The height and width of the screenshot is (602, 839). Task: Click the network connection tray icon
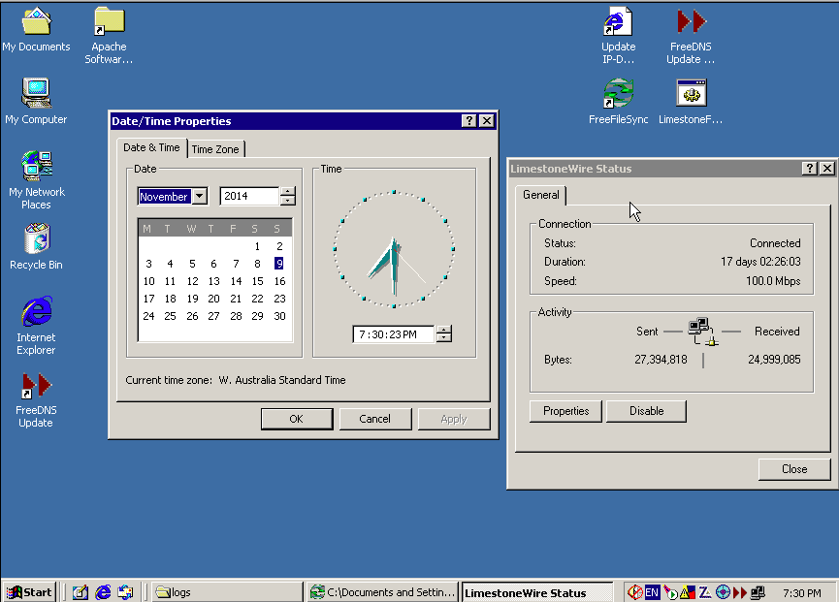(x=758, y=592)
